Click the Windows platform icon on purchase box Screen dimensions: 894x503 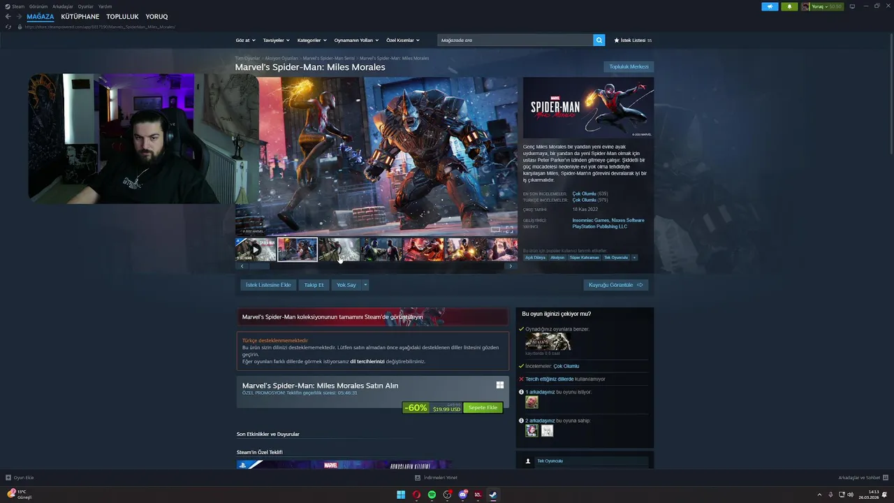(x=500, y=385)
